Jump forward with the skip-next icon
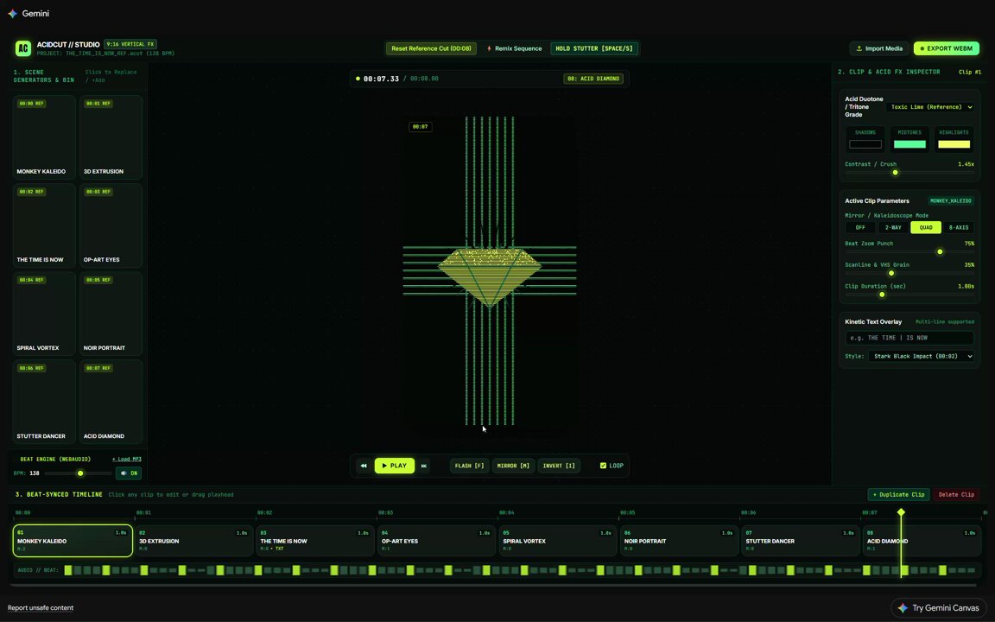The height and width of the screenshot is (622, 995). [x=424, y=466]
